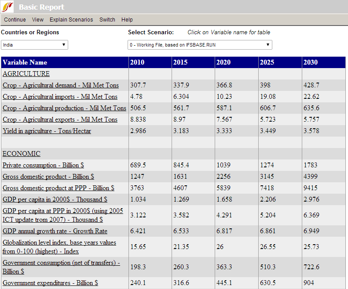Expand the India country dropdown

(x=34, y=45)
